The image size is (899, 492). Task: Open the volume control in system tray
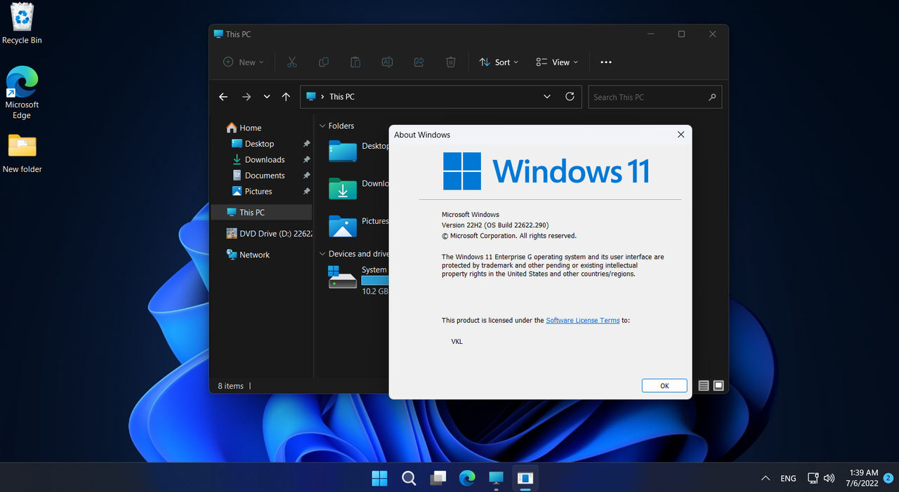point(829,478)
